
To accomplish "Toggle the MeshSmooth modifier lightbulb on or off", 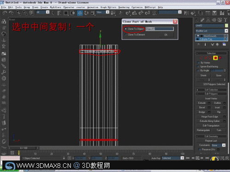I will (x=198, y=36).
